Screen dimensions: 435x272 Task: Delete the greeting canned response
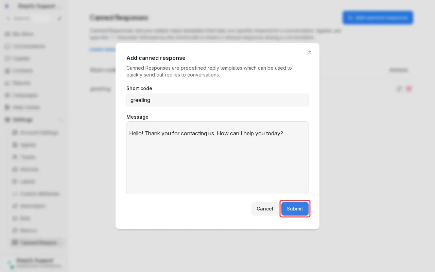(409, 89)
